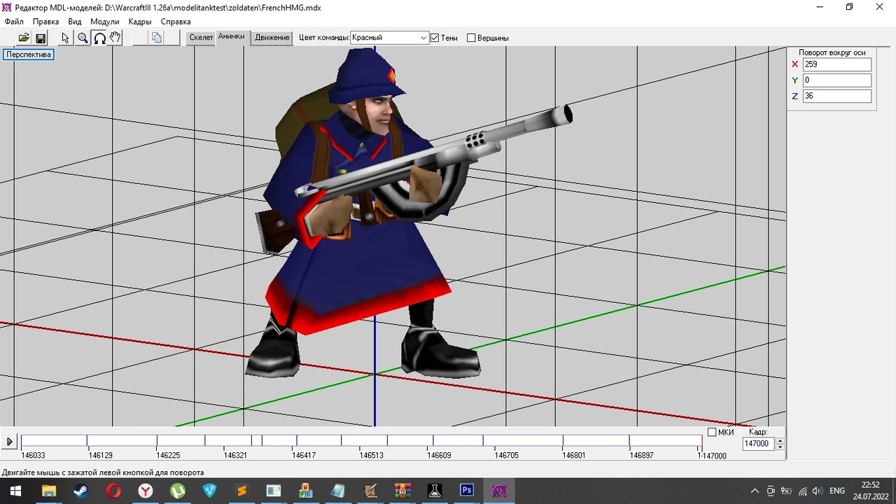Click the blue shield taskbar icon

pyautogui.click(x=210, y=491)
